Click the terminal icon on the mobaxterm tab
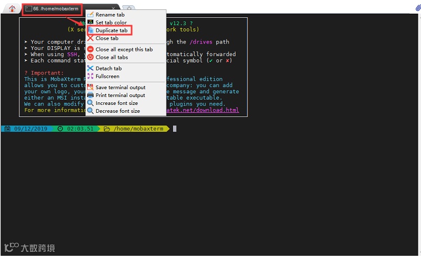 click(28, 9)
